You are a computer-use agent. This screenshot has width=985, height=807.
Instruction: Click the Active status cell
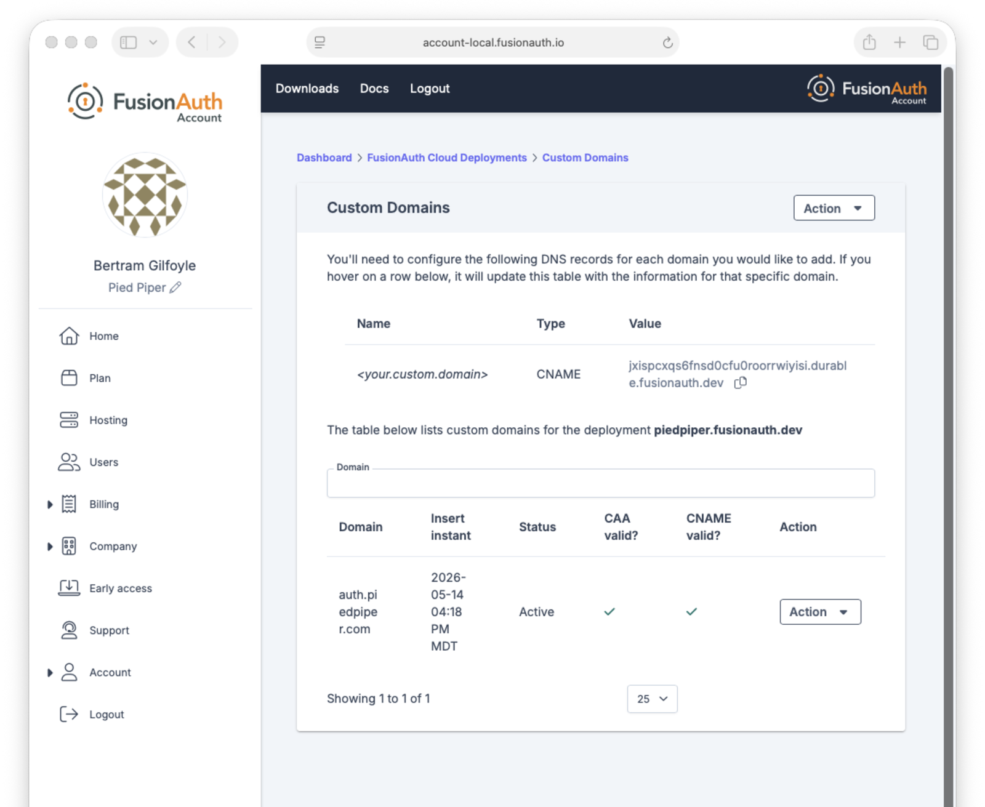[536, 612]
